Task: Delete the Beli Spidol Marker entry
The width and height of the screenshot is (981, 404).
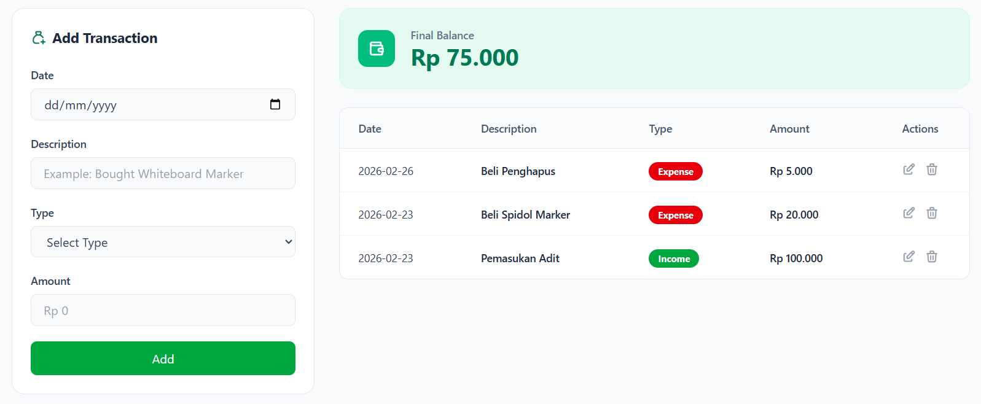Action: [x=932, y=213]
